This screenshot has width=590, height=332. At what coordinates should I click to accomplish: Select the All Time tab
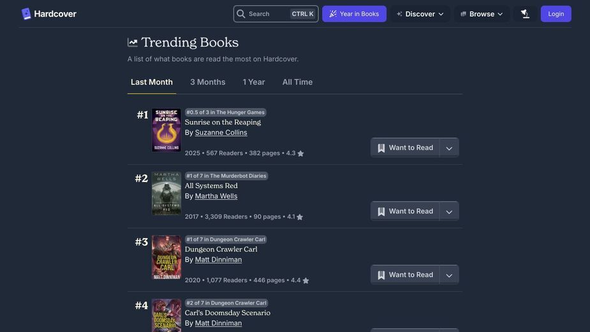pyautogui.click(x=297, y=82)
